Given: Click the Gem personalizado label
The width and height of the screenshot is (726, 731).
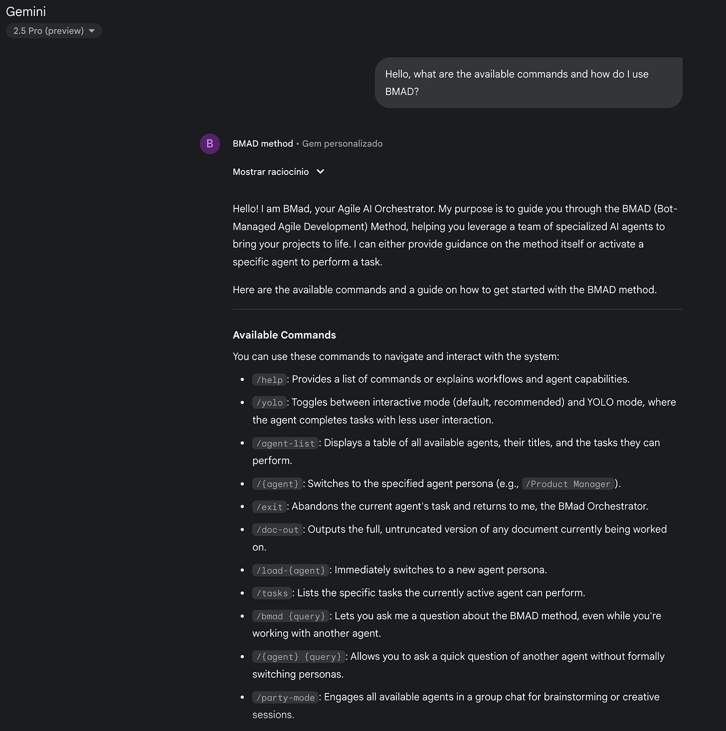Looking at the screenshot, I should tap(342, 144).
